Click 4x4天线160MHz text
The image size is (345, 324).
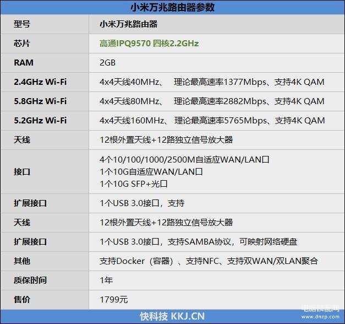(x=132, y=121)
